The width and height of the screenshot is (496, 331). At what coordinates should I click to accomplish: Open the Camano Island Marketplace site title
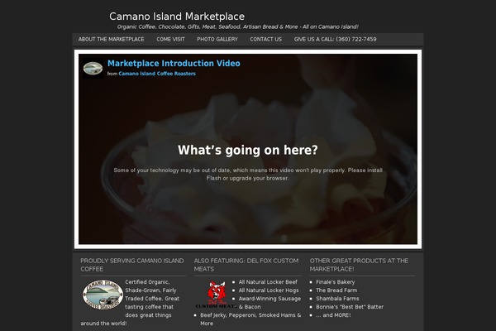point(177,17)
